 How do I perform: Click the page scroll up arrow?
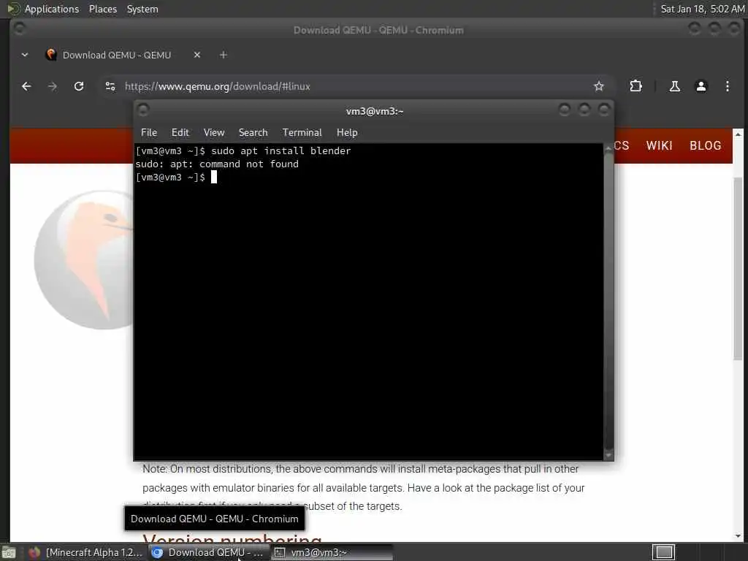point(738,134)
